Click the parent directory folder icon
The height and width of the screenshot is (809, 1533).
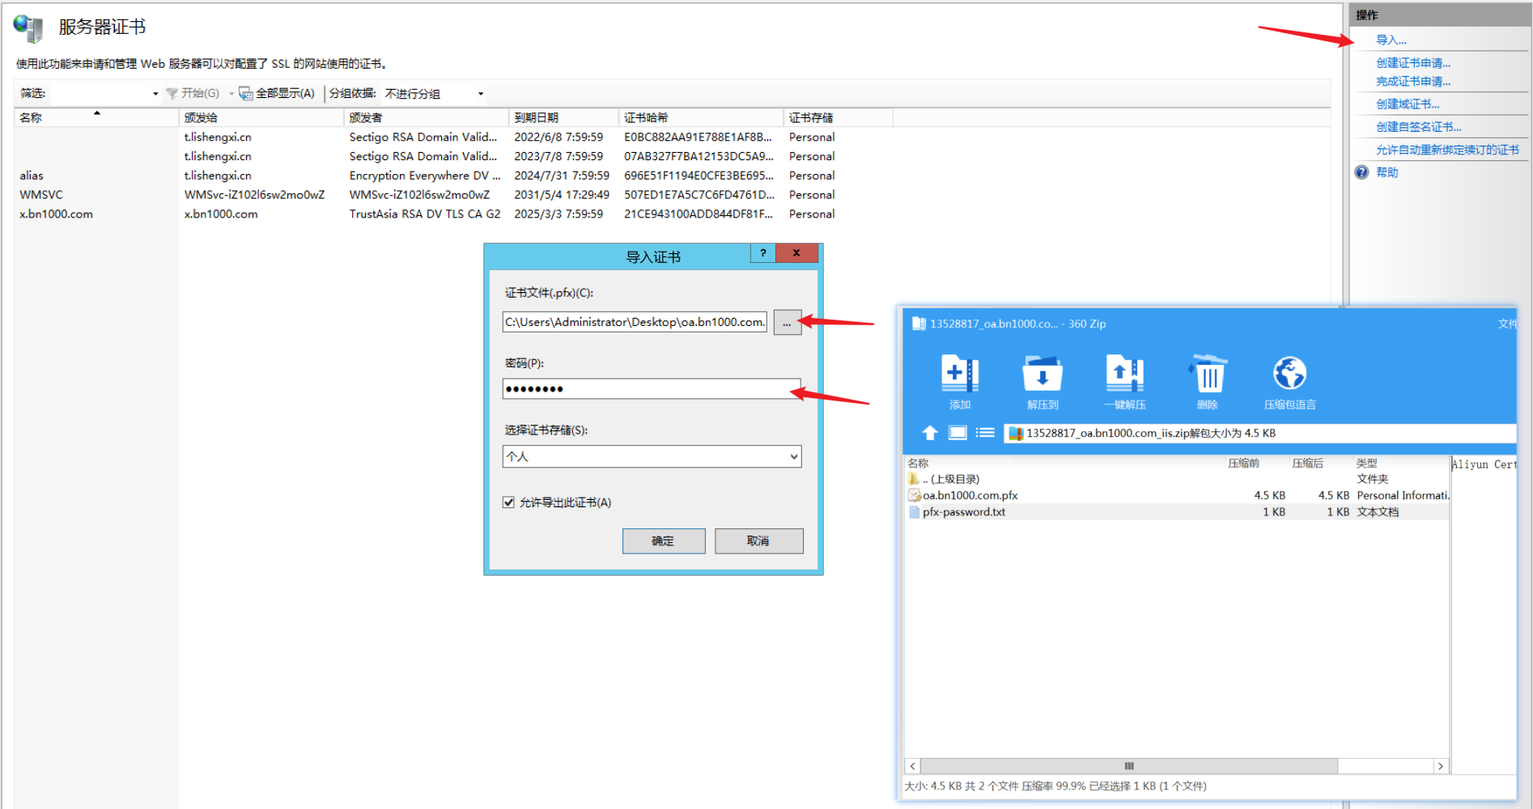click(914, 479)
